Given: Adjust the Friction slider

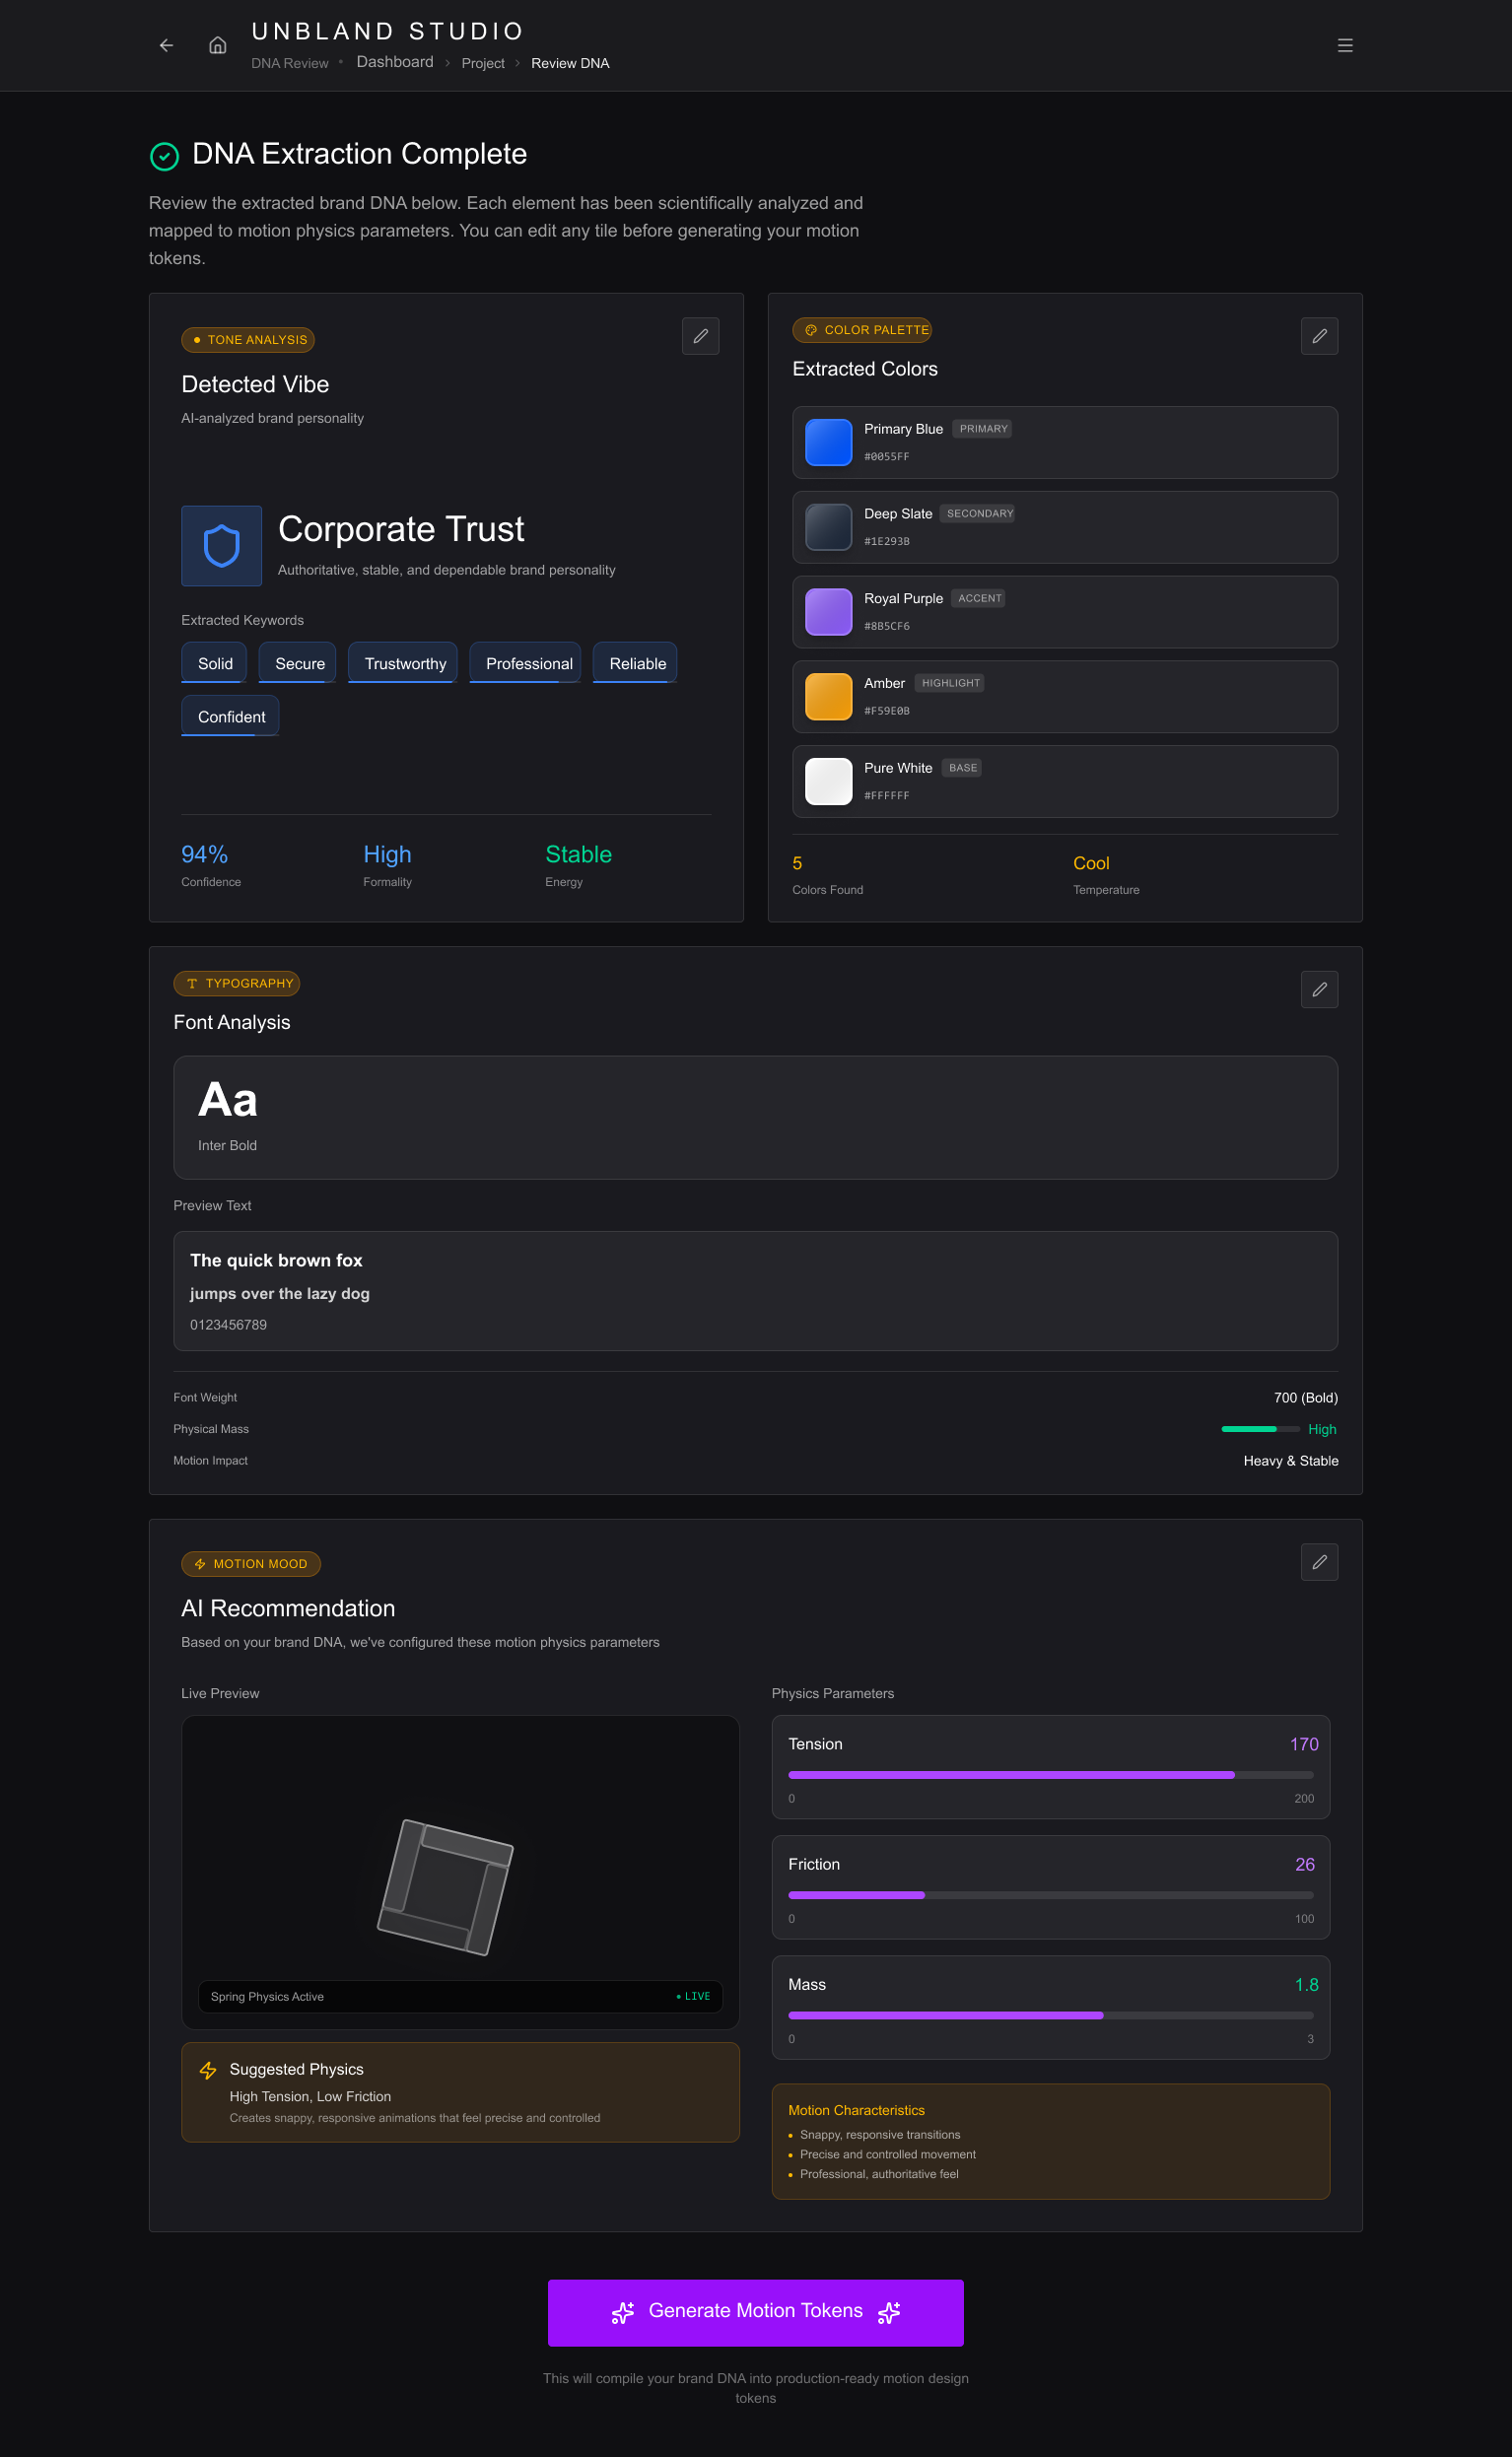Looking at the screenshot, I should tap(1050, 1895).
